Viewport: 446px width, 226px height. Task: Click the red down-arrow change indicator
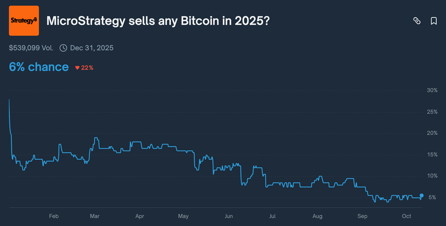(77, 68)
